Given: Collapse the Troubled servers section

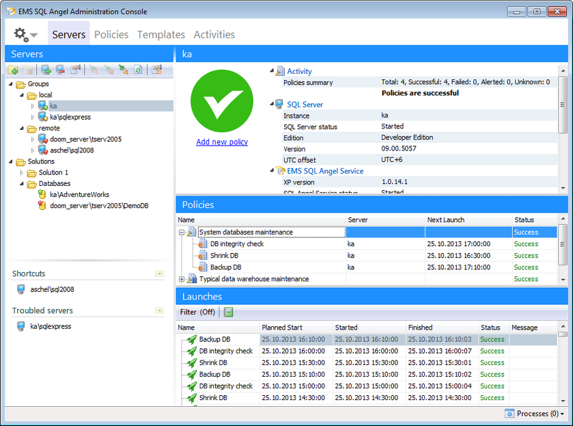Looking at the screenshot, I should pos(159,310).
